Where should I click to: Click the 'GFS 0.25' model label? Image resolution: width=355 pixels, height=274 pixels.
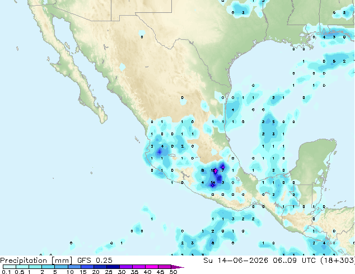[x=95, y=261]
